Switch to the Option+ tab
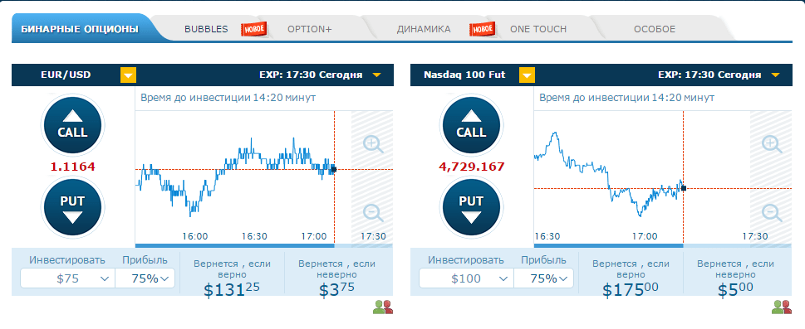The image size is (805, 329). tap(310, 29)
